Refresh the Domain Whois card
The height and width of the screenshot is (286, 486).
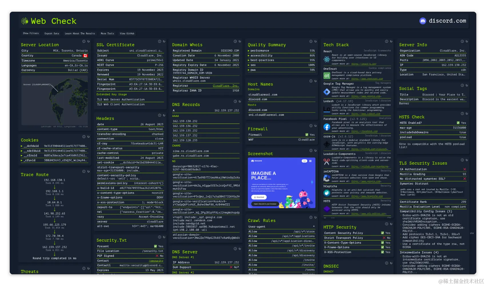pyautogui.click(x=240, y=41)
